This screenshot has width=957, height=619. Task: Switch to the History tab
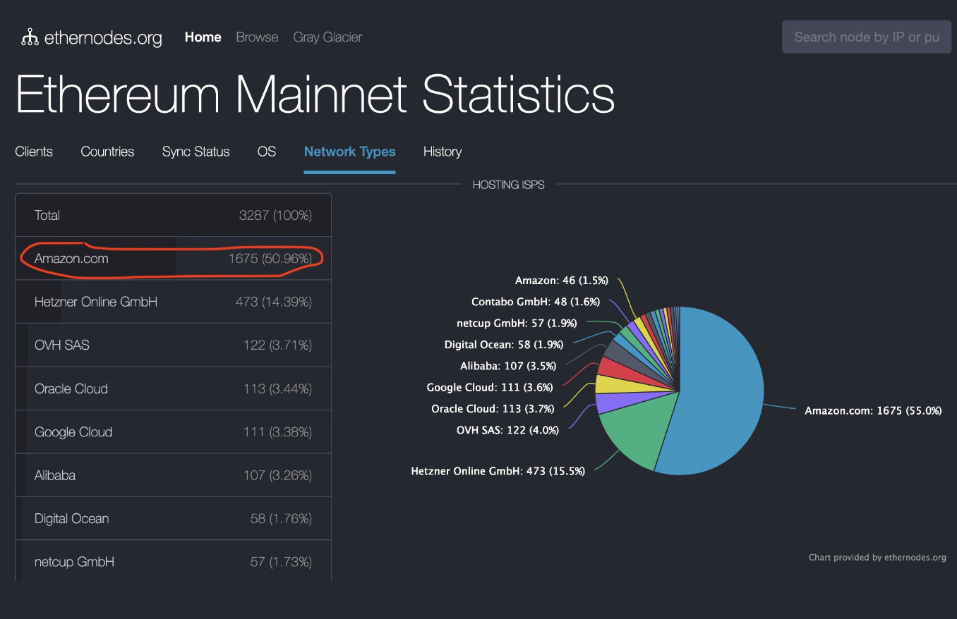coord(443,152)
